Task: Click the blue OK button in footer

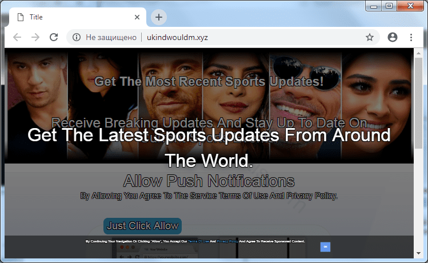Action: 325,246
